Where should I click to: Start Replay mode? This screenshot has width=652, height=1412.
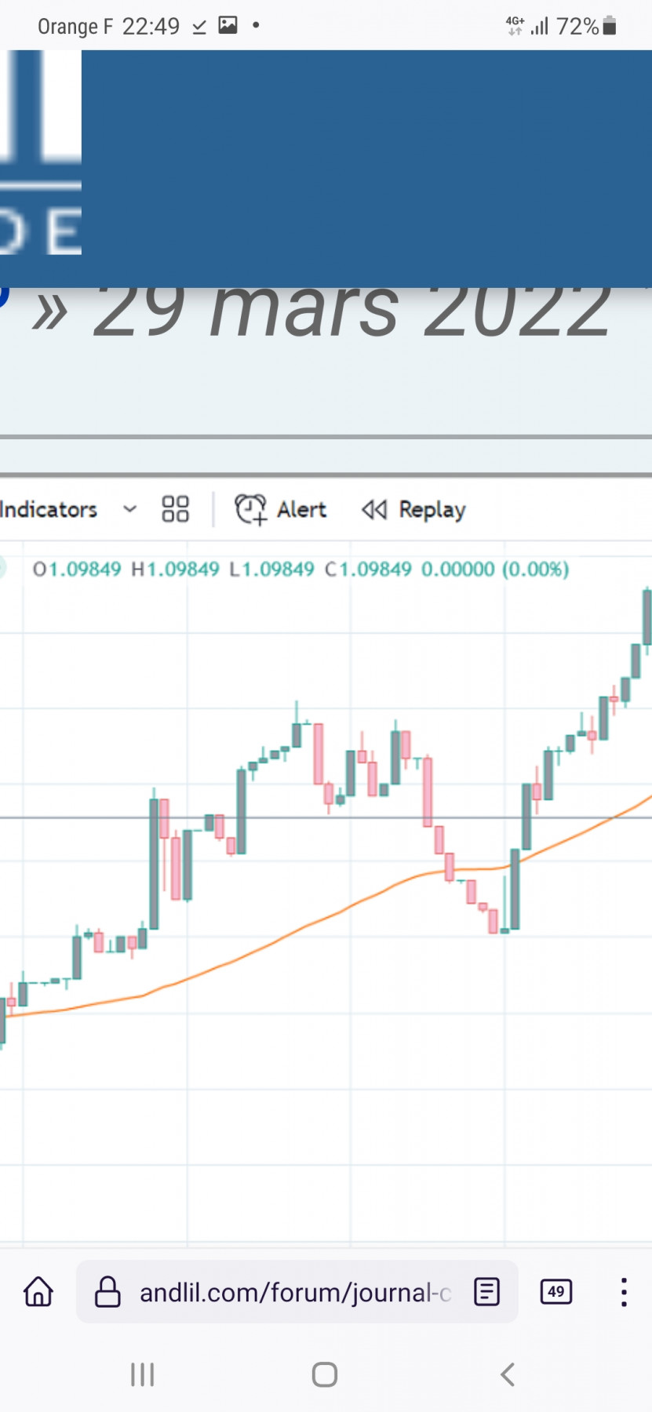click(413, 510)
